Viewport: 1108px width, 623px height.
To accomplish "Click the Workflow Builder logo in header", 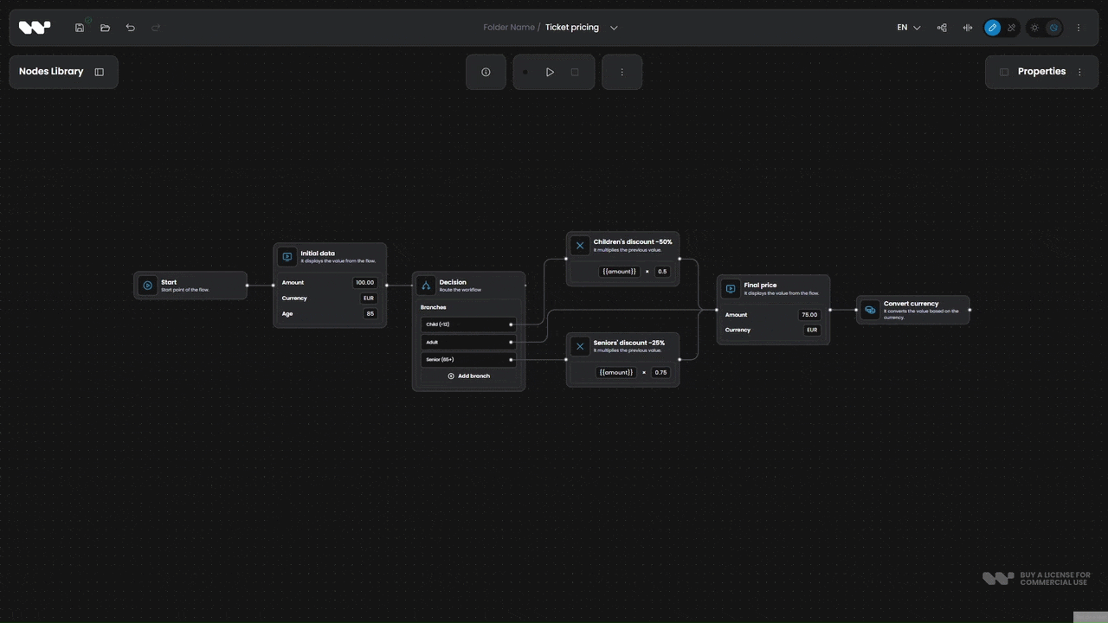I will 35,28.
